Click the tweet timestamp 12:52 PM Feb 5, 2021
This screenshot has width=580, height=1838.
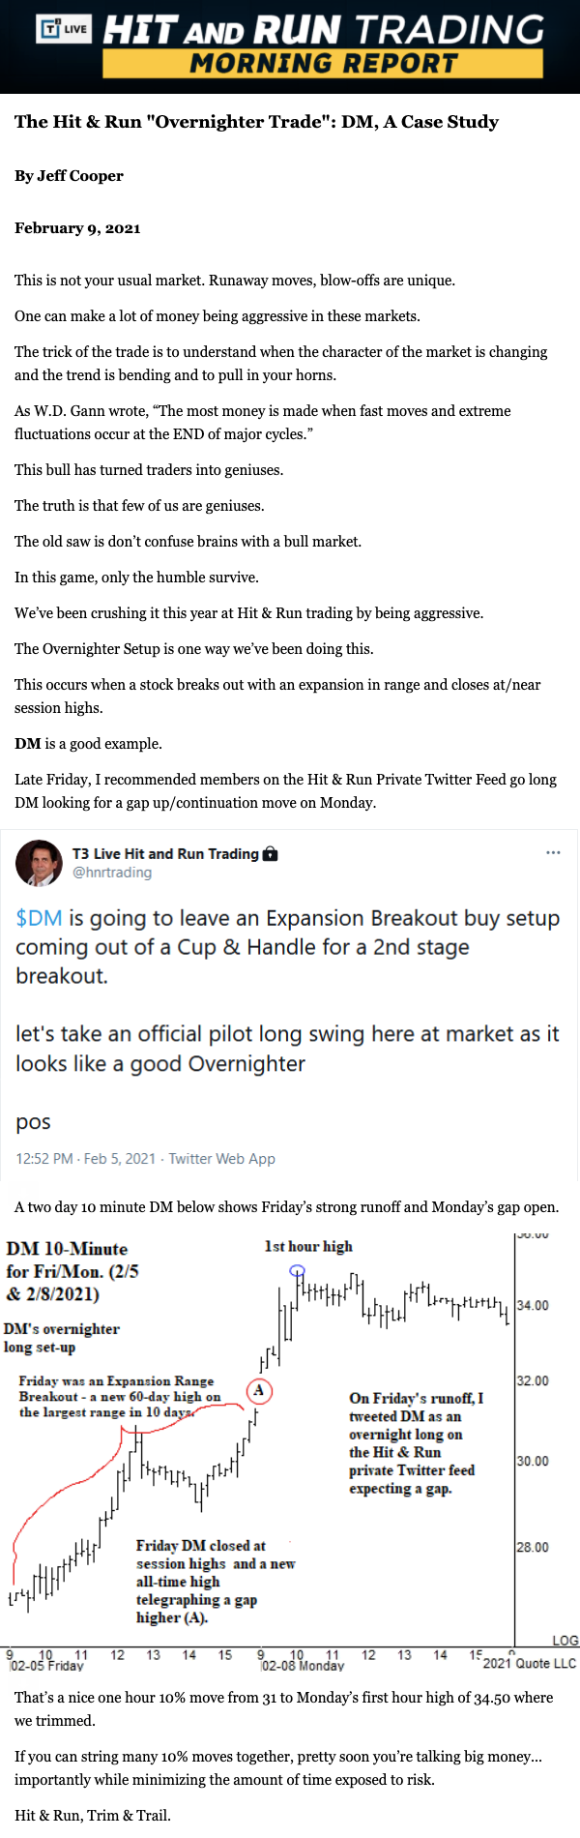click(x=85, y=1159)
